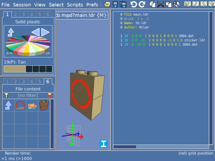Go up a level in color bin
The image size is (215, 161).
pos(11,32)
